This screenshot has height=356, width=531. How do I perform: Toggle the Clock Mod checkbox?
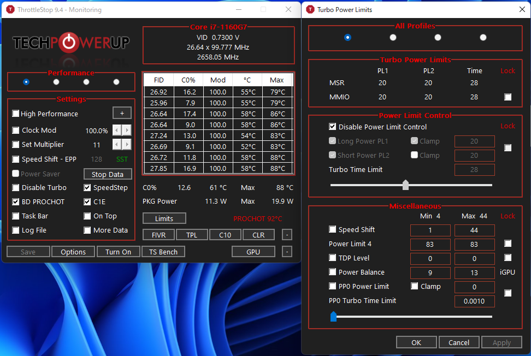pos(16,130)
